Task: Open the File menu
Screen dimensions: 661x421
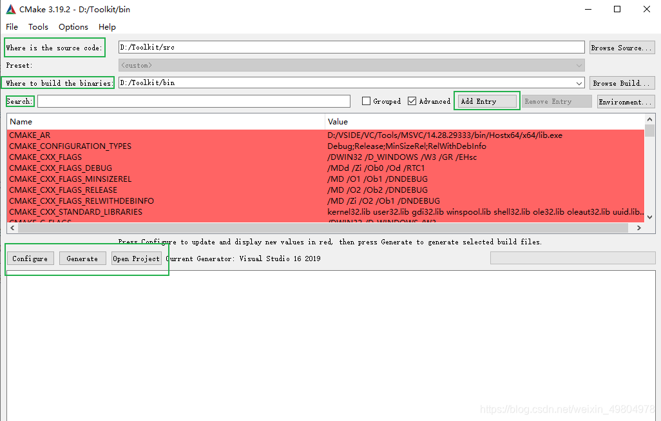Action: [x=12, y=27]
